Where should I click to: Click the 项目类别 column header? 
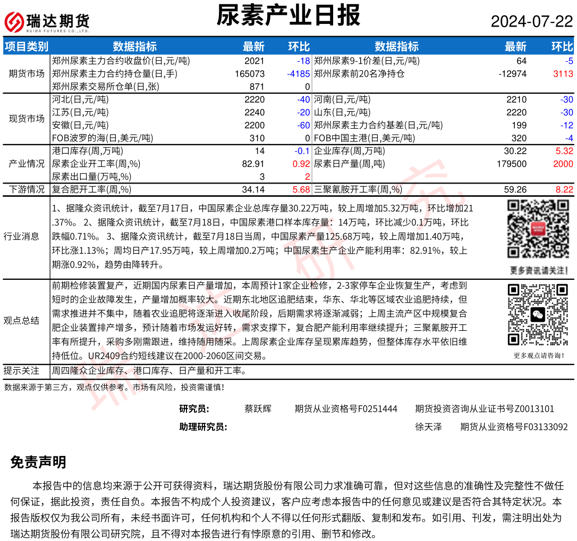(x=26, y=46)
